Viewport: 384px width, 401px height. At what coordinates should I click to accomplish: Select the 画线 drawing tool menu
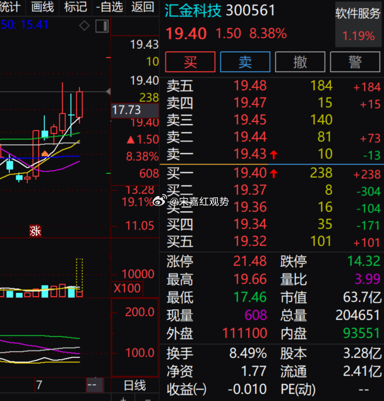click(x=43, y=7)
